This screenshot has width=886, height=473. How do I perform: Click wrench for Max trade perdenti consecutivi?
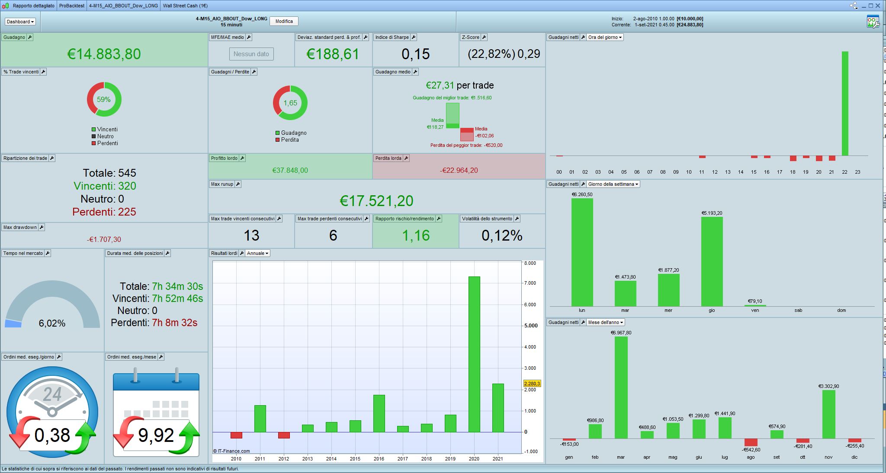[366, 219]
